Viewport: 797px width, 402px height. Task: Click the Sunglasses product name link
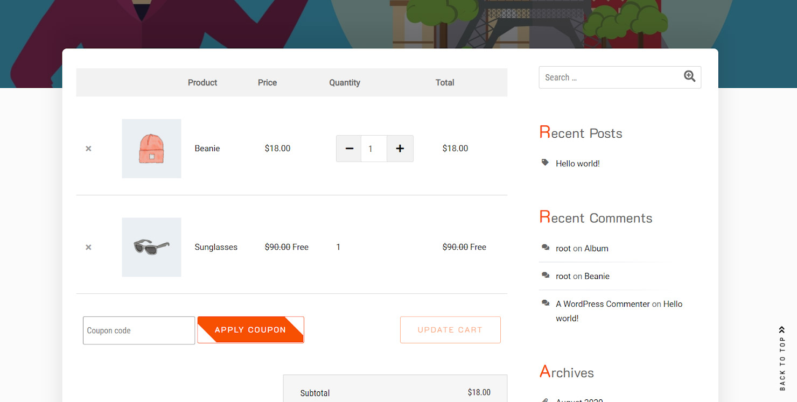click(215, 247)
